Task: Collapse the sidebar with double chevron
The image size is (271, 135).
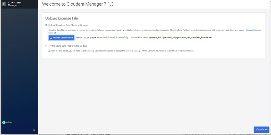Action: [x=34, y=130]
